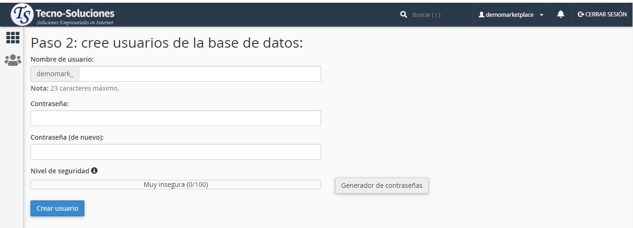The height and width of the screenshot is (228, 633).
Task: Click the Tecno-Soluciones brand name text
Action: click(x=75, y=13)
